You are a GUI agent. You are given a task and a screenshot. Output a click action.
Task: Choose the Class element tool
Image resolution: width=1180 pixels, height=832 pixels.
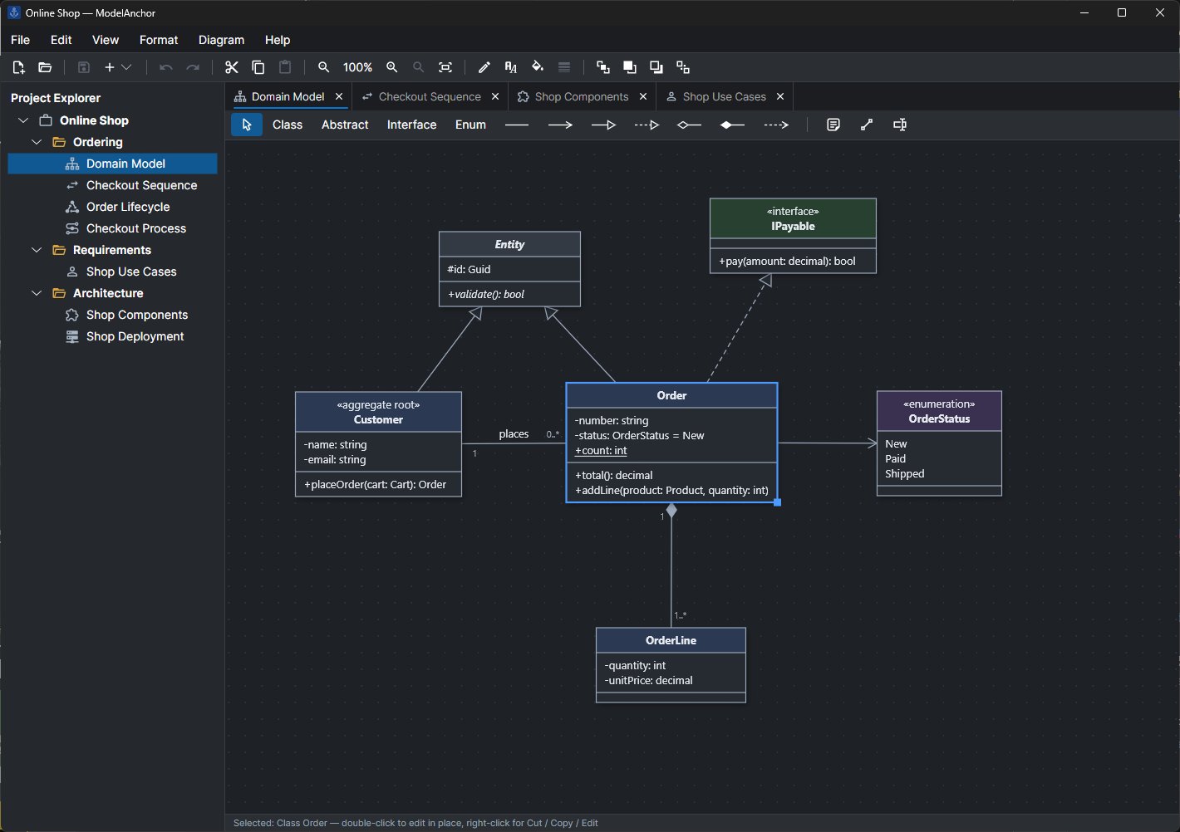pyautogui.click(x=288, y=125)
